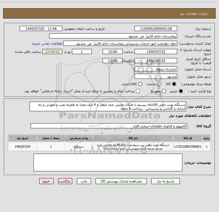Click the unit cell دستگاه

(79, 147)
